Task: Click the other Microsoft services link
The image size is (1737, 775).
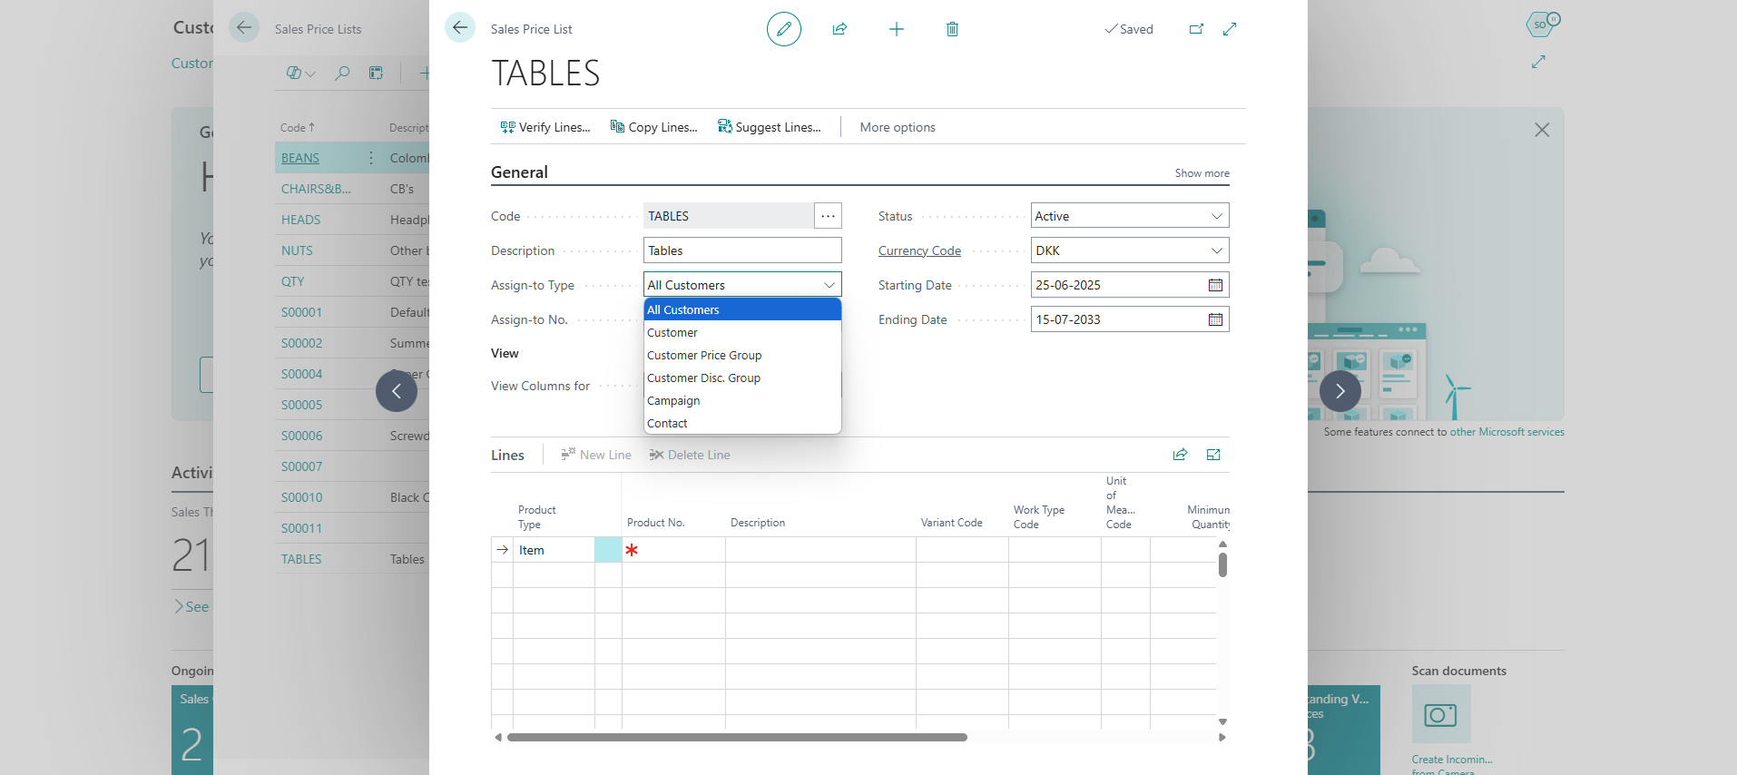Action: coord(1506,432)
